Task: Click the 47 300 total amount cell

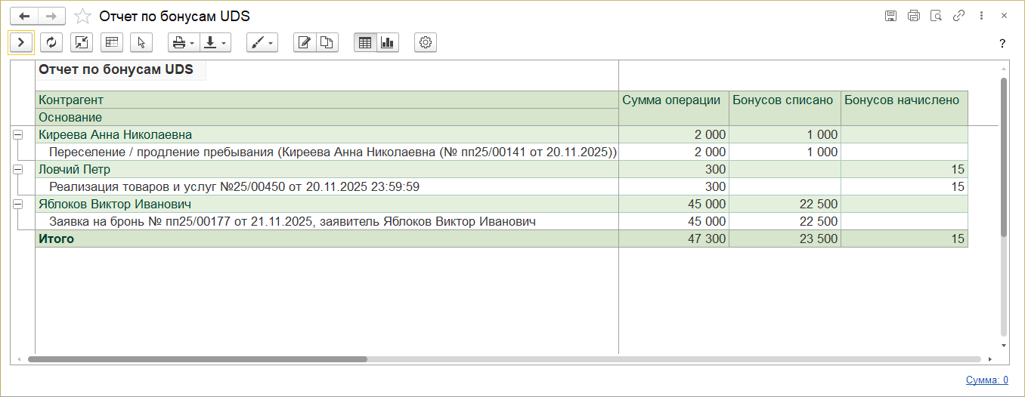Action: point(674,239)
